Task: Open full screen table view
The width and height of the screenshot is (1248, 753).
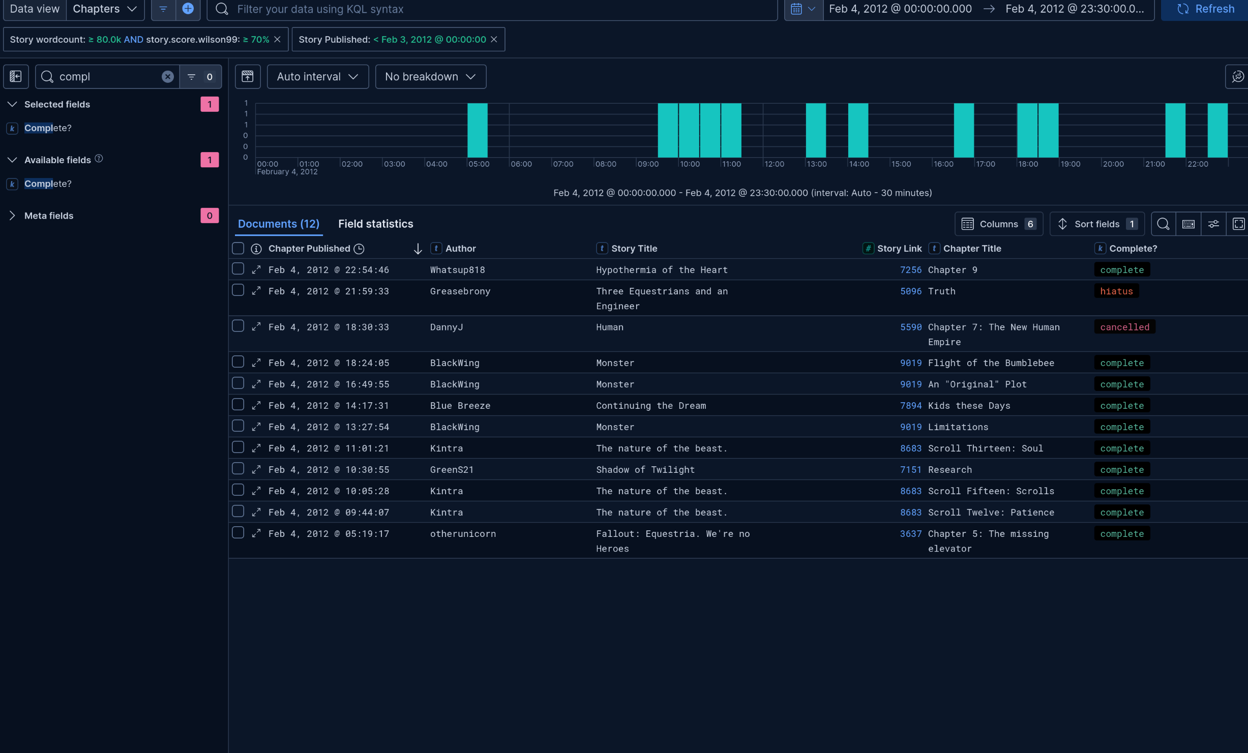Action: [1238, 224]
